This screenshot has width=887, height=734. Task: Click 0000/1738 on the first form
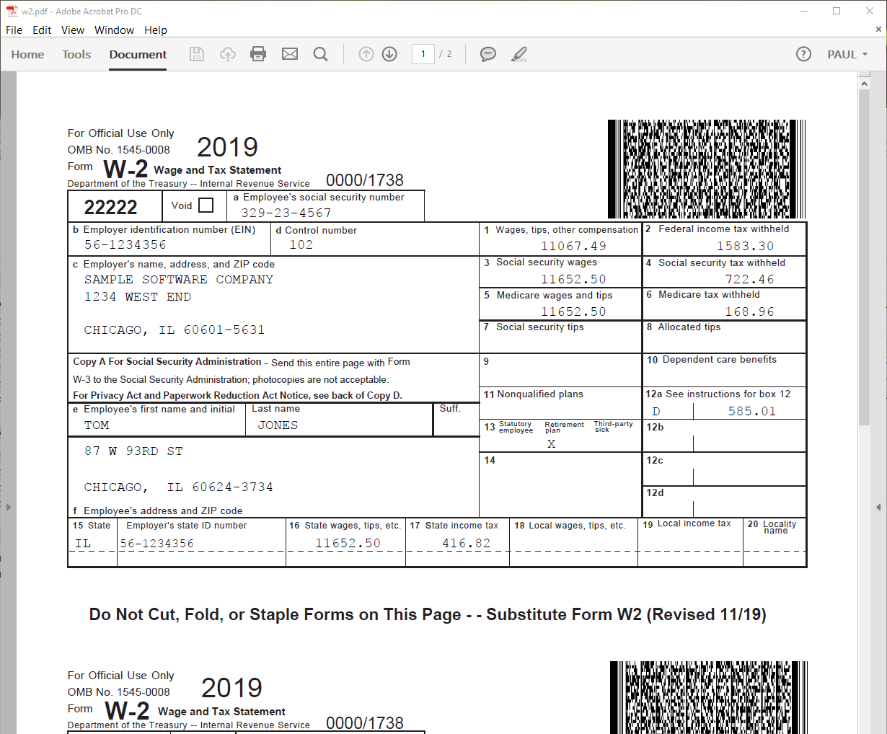pos(365,180)
